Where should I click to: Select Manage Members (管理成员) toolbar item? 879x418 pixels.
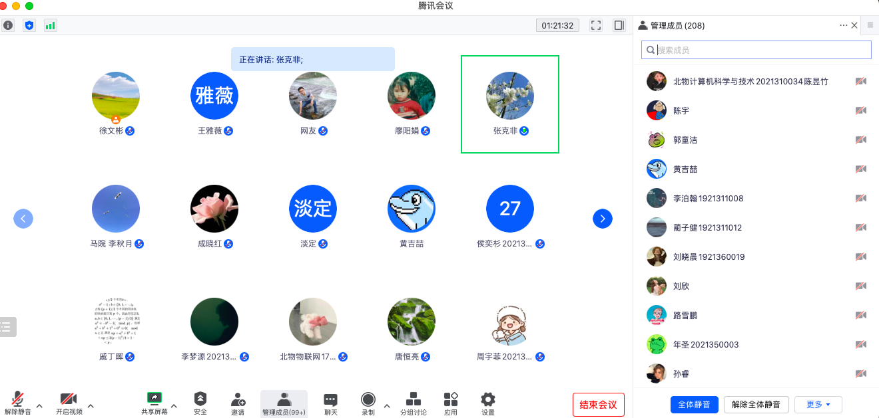284,403
